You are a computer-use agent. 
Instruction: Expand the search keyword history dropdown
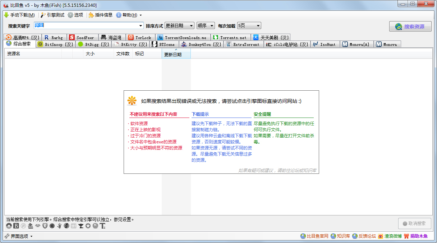point(141,25)
